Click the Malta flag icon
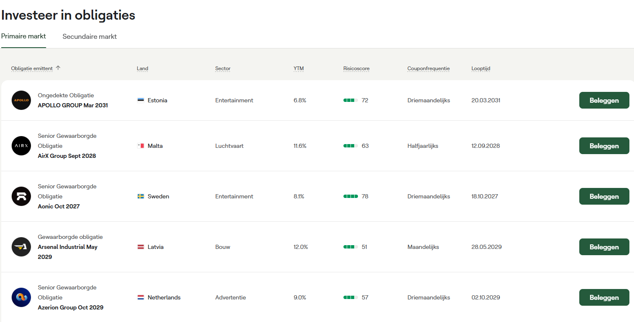The width and height of the screenshot is (634, 322). [x=141, y=146]
